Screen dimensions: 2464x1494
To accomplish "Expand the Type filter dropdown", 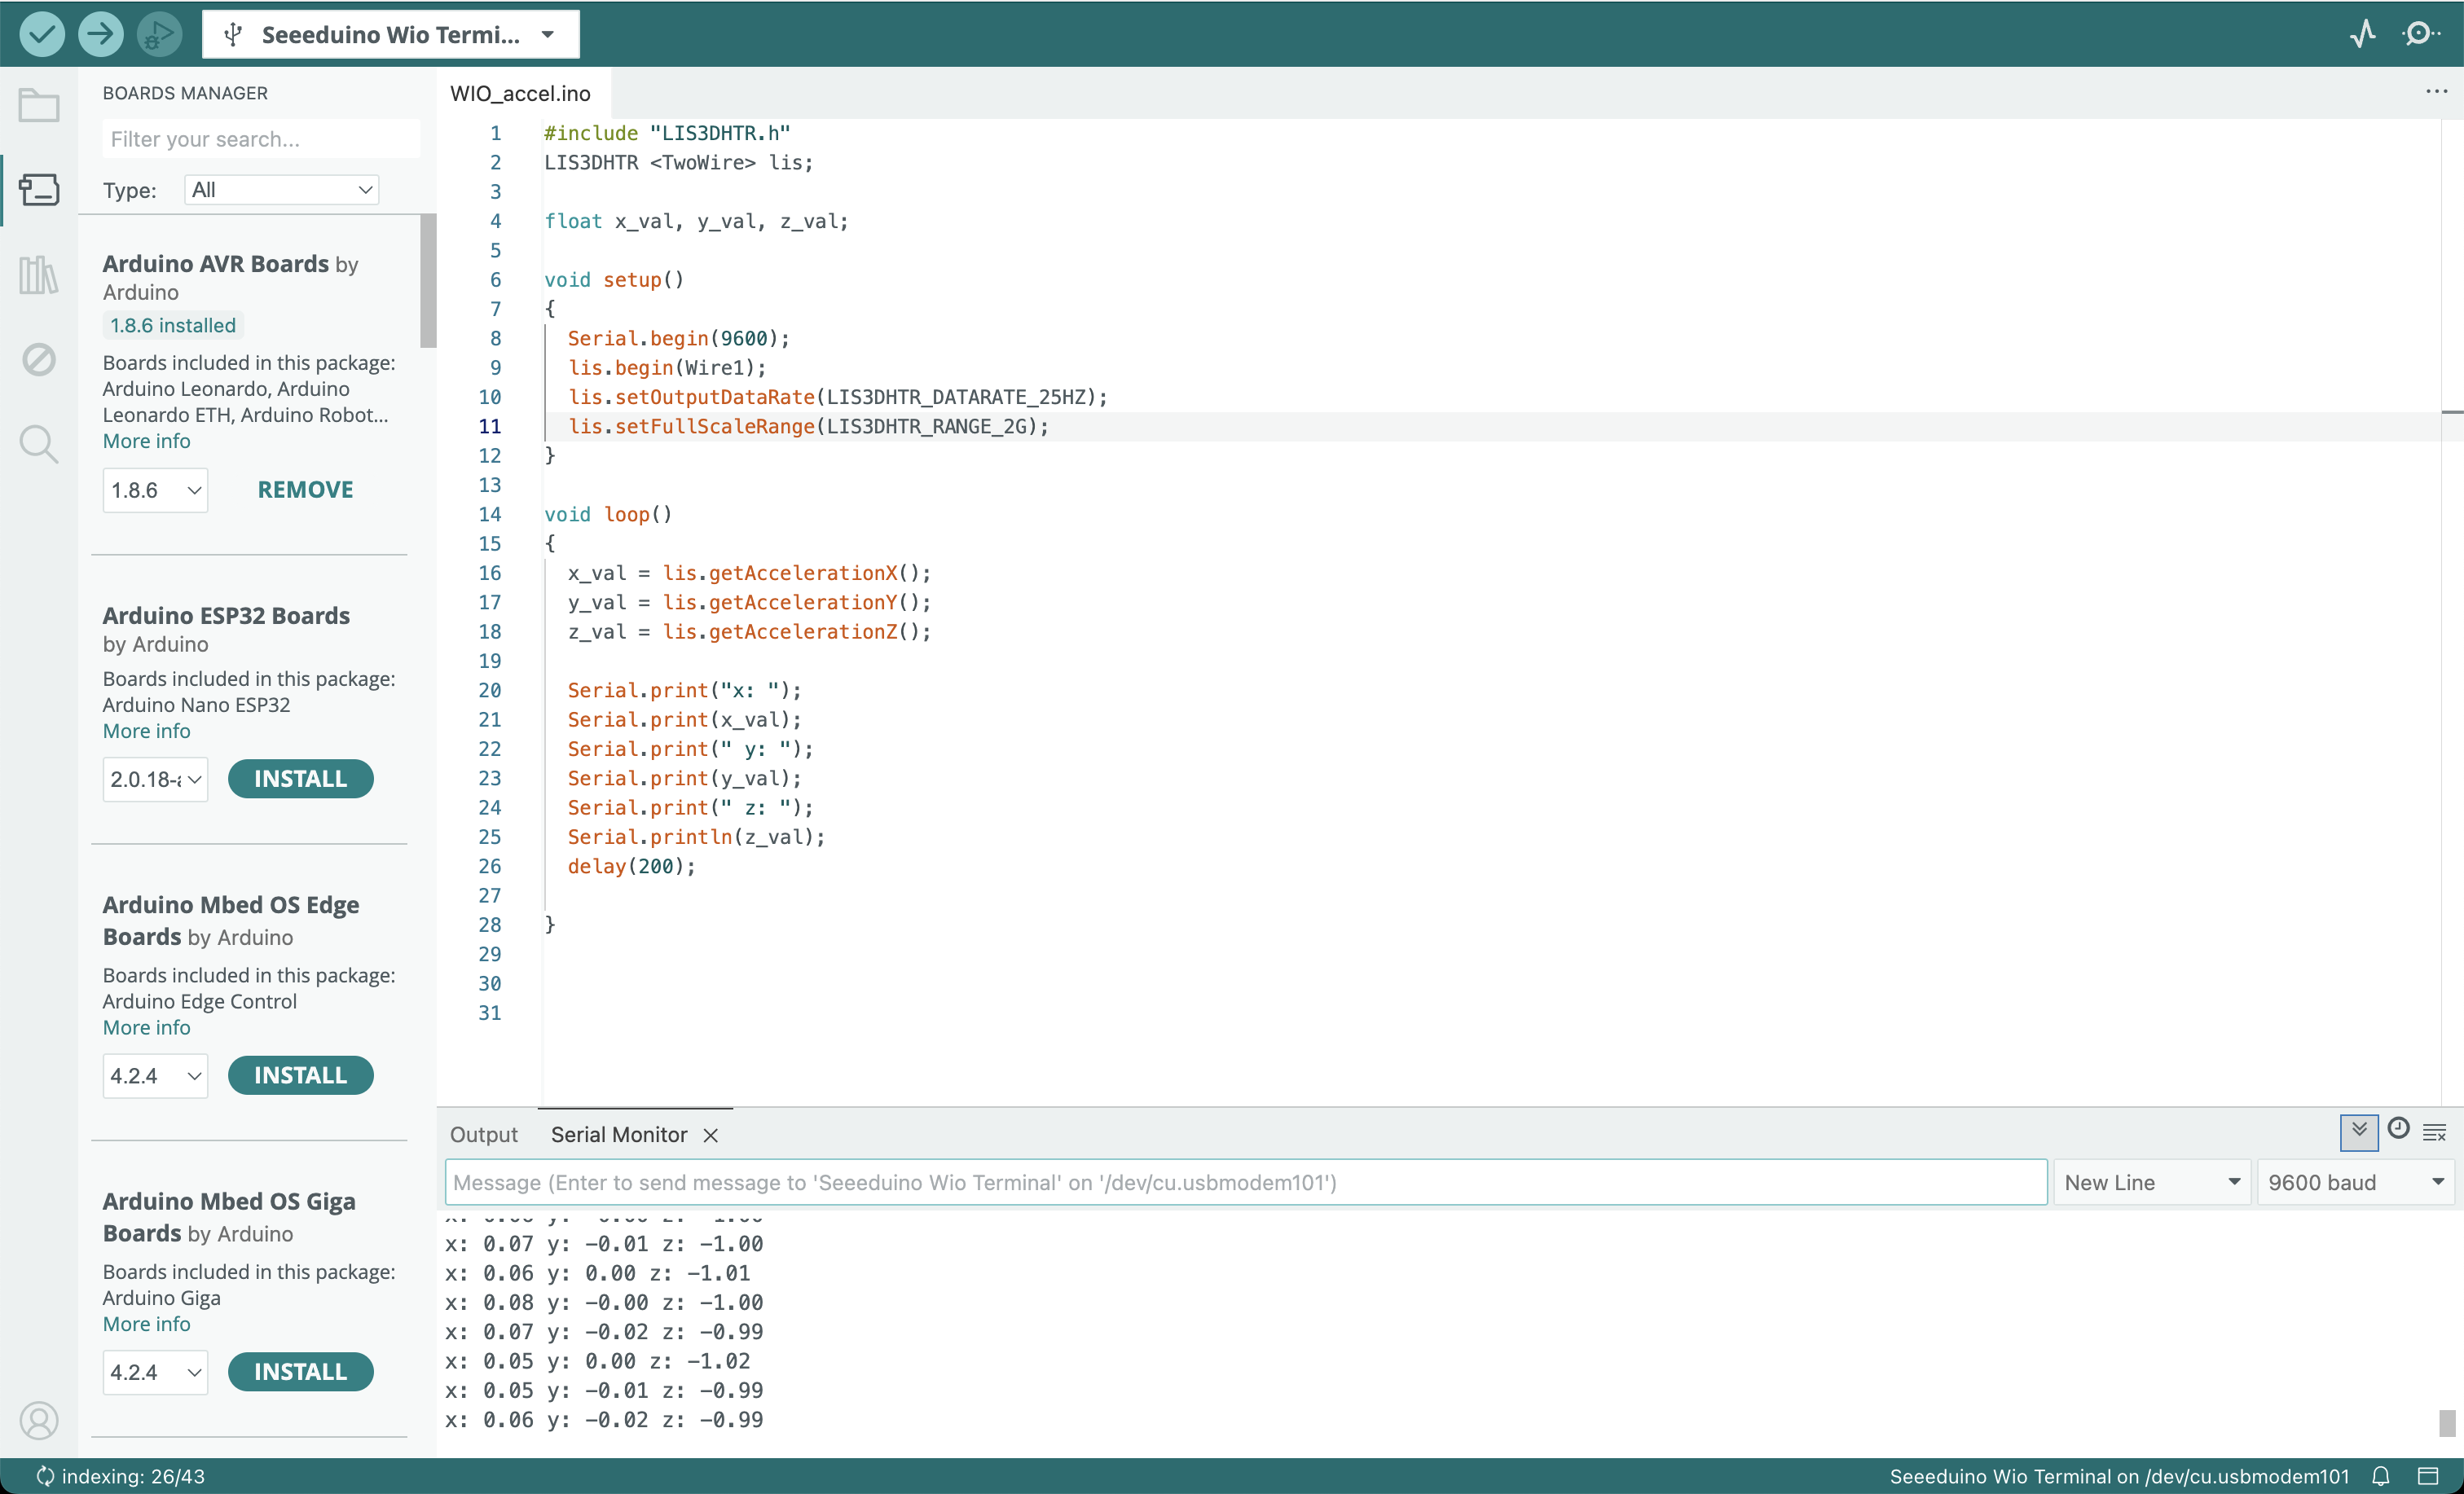I will pos(281,190).
